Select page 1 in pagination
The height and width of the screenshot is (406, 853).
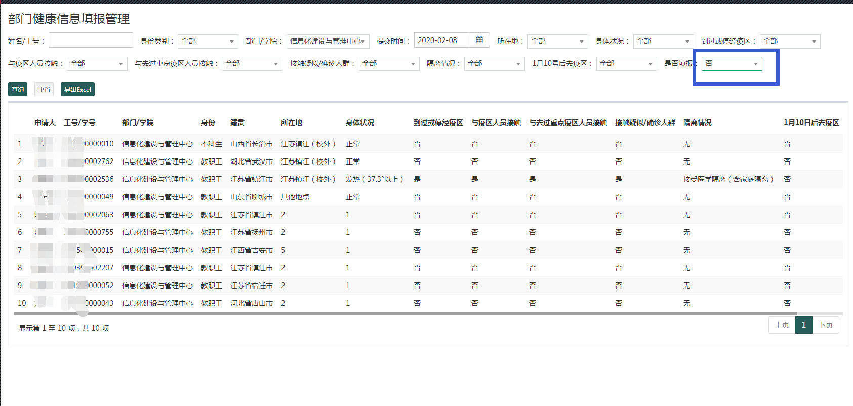tap(803, 325)
